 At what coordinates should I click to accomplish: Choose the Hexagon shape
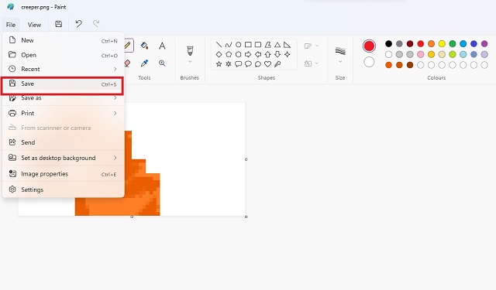(x=238, y=54)
